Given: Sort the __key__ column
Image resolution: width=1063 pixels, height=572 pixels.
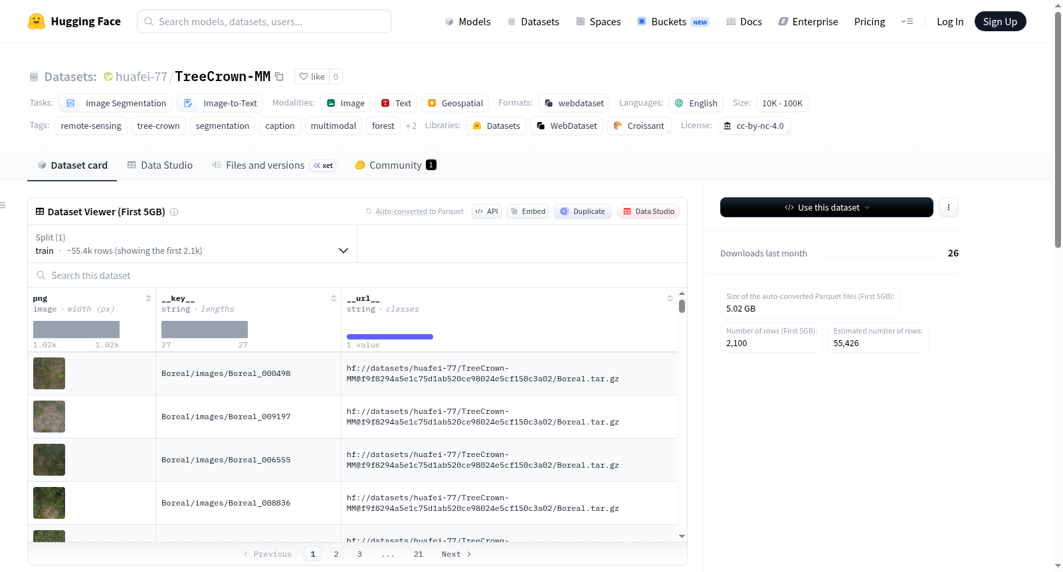Looking at the screenshot, I should (334, 299).
